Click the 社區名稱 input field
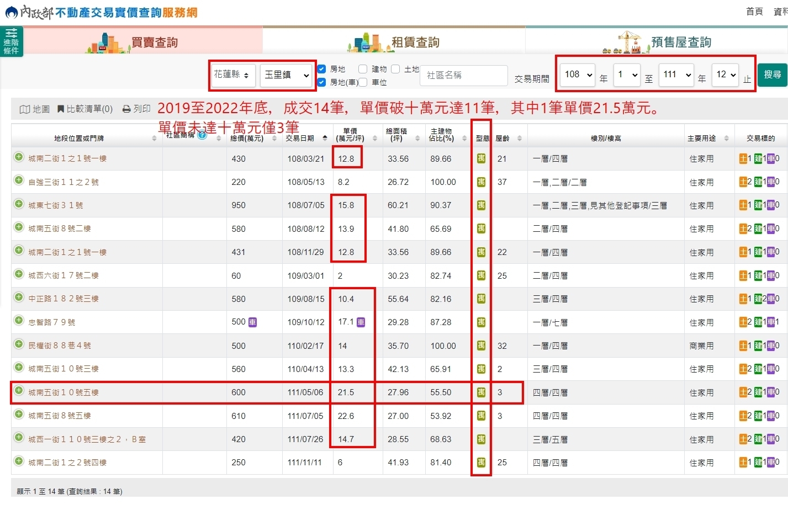 point(463,76)
